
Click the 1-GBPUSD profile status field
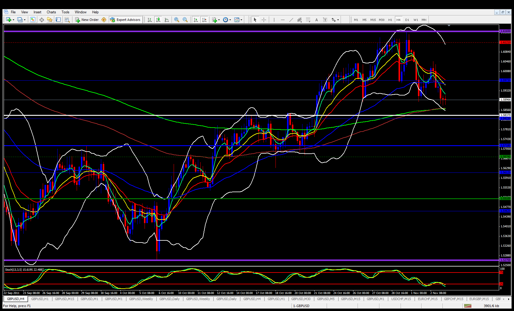click(x=301, y=306)
